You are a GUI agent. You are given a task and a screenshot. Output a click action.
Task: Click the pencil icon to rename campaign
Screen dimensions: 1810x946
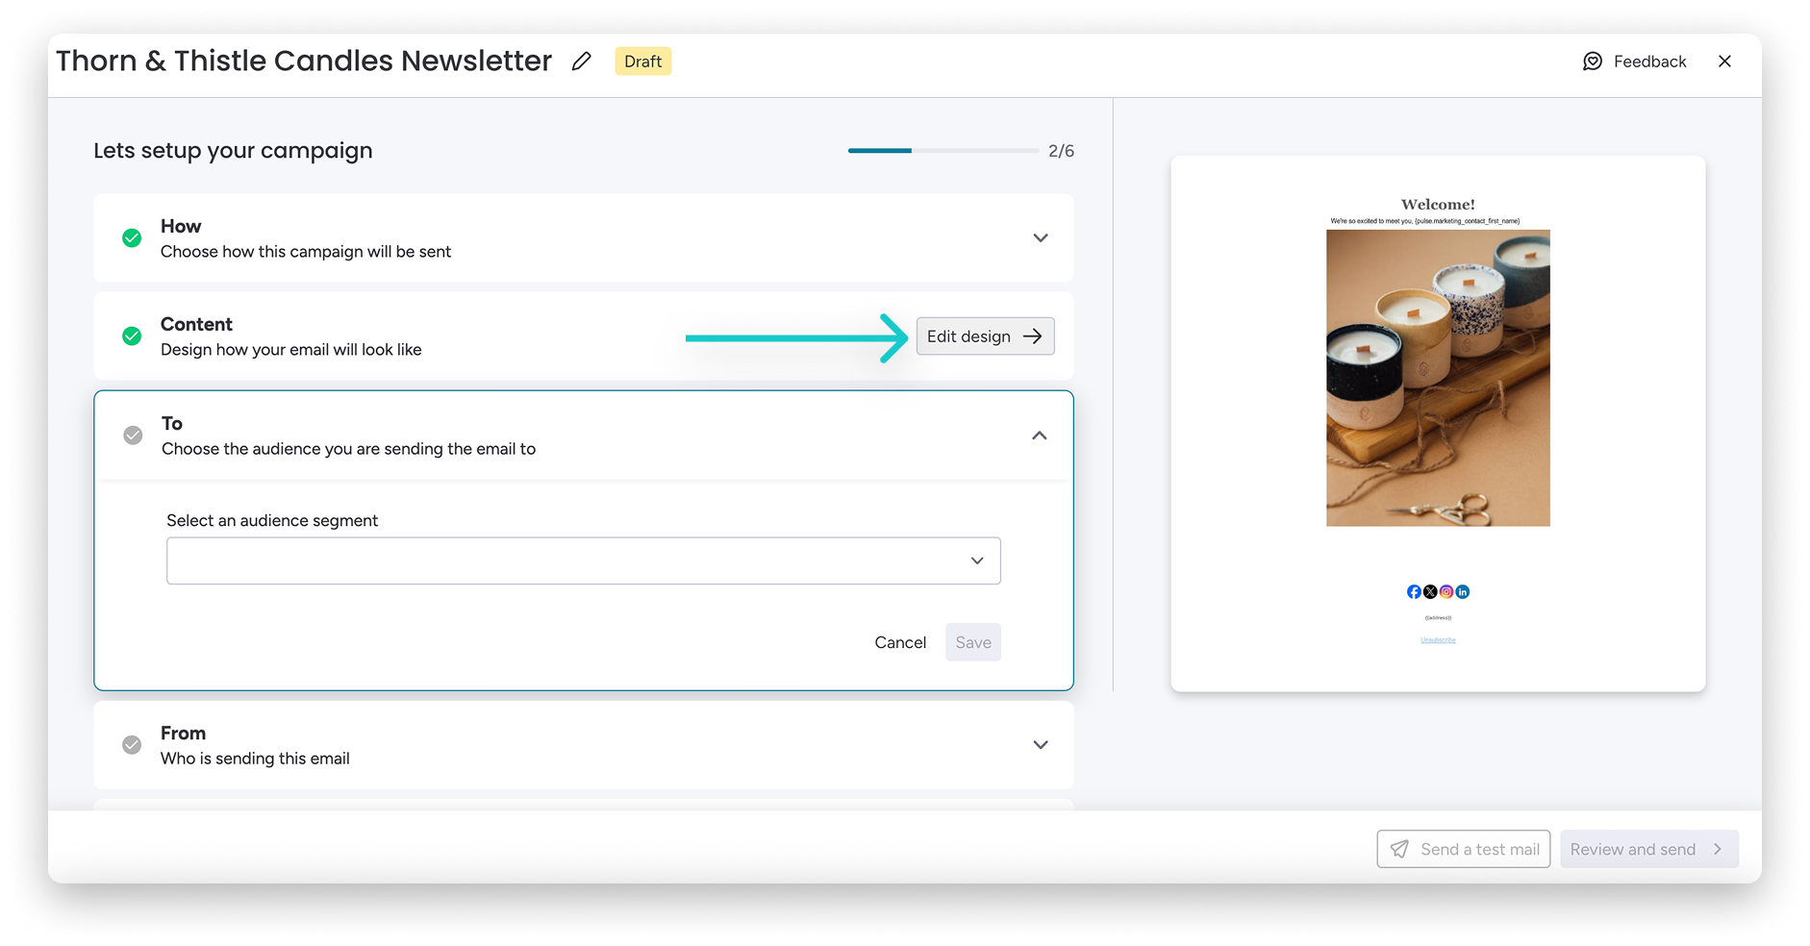click(581, 62)
